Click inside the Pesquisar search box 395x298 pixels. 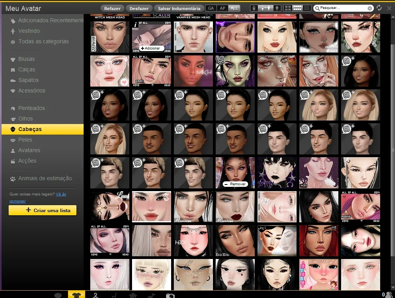pos(343,8)
